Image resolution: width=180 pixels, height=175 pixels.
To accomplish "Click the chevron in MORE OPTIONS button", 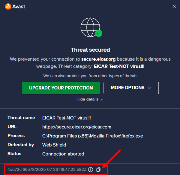I will coord(149,88).
